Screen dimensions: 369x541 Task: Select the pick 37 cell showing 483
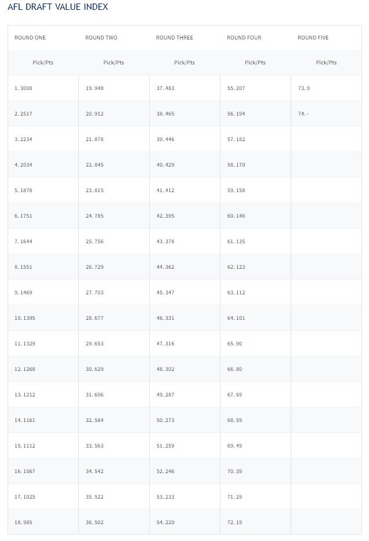point(165,88)
